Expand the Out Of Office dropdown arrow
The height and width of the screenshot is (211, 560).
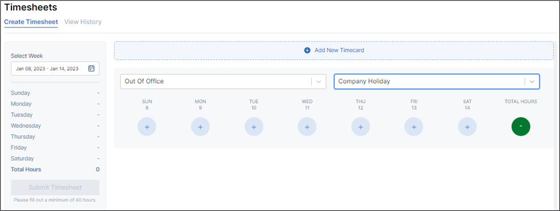pos(319,82)
